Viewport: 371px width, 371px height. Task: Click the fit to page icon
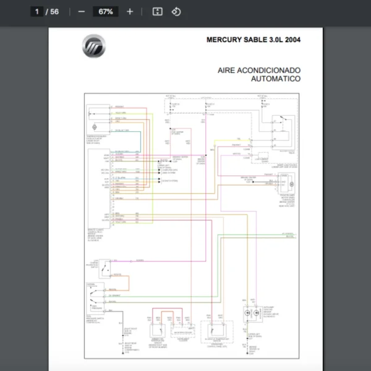(157, 12)
